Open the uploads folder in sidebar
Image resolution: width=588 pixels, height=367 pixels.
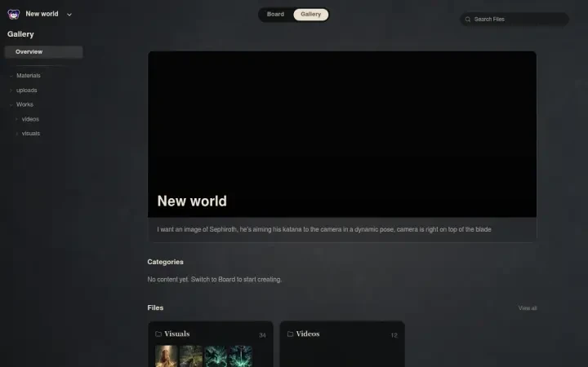[x=27, y=91]
